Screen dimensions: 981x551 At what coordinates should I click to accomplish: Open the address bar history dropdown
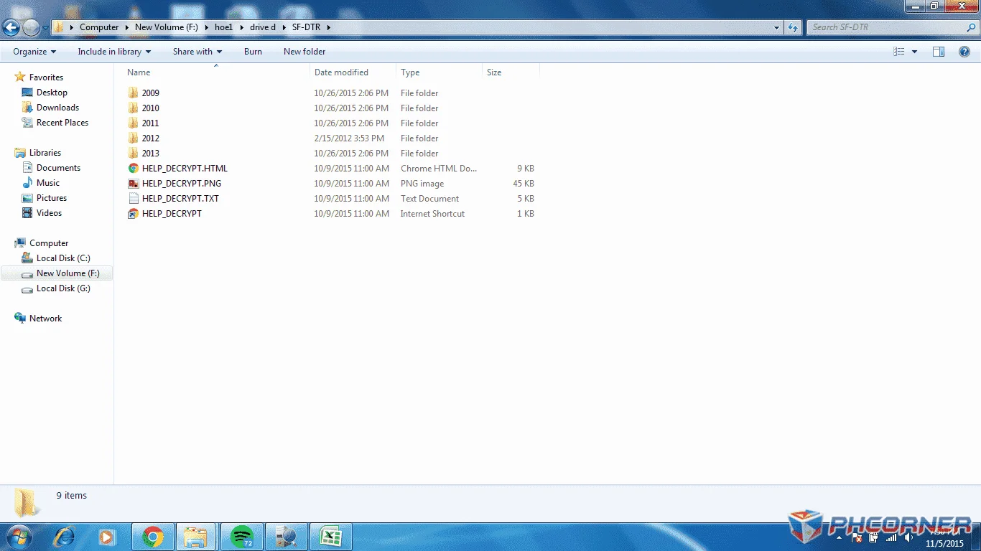point(777,27)
